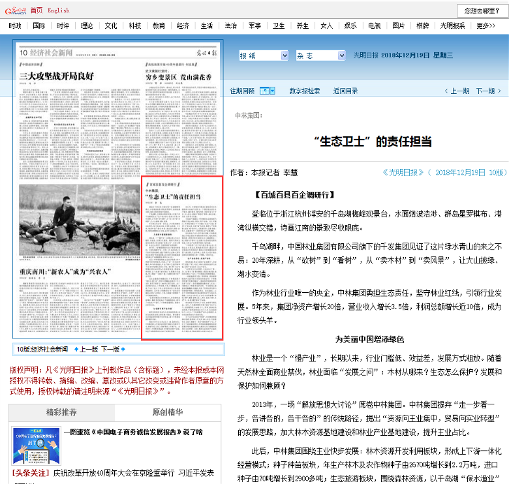Click the peacock farmer photo on page image
This screenshot has height=484, width=509.
[80, 220]
